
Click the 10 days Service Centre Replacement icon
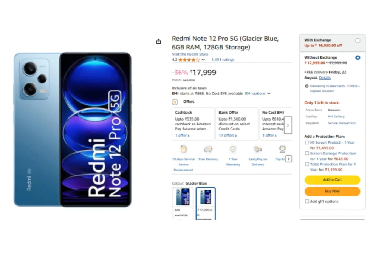pyautogui.click(x=184, y=149)
